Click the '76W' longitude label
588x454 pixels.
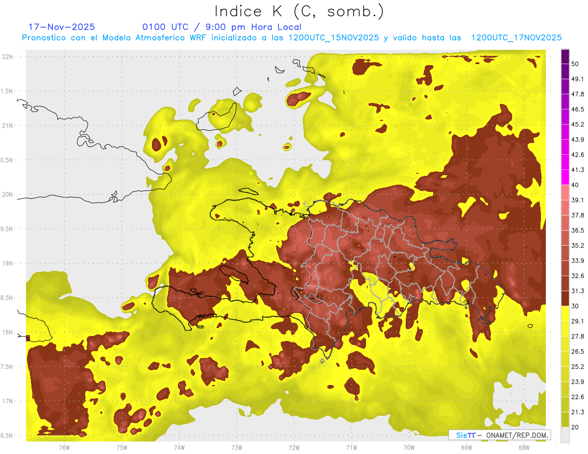(x=64, y=448)
